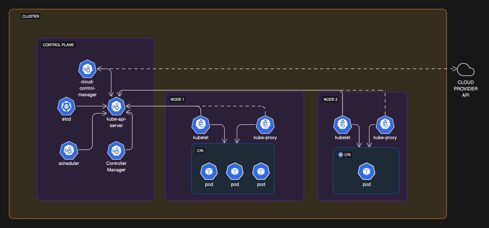This screenshot has width=489, height=228.
Task: Select the kube-api-server text label
Action: coord(116,122)
